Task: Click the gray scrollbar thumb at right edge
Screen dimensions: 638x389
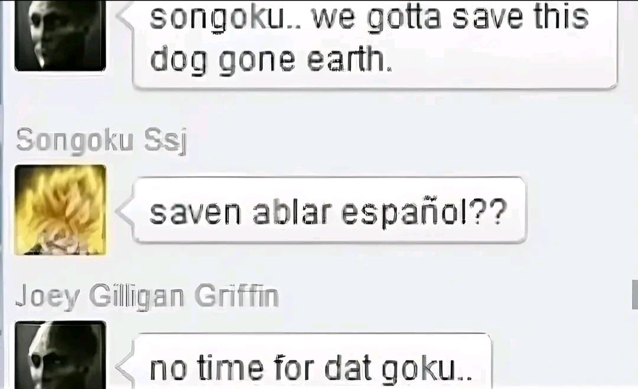Action: (634, 294)
